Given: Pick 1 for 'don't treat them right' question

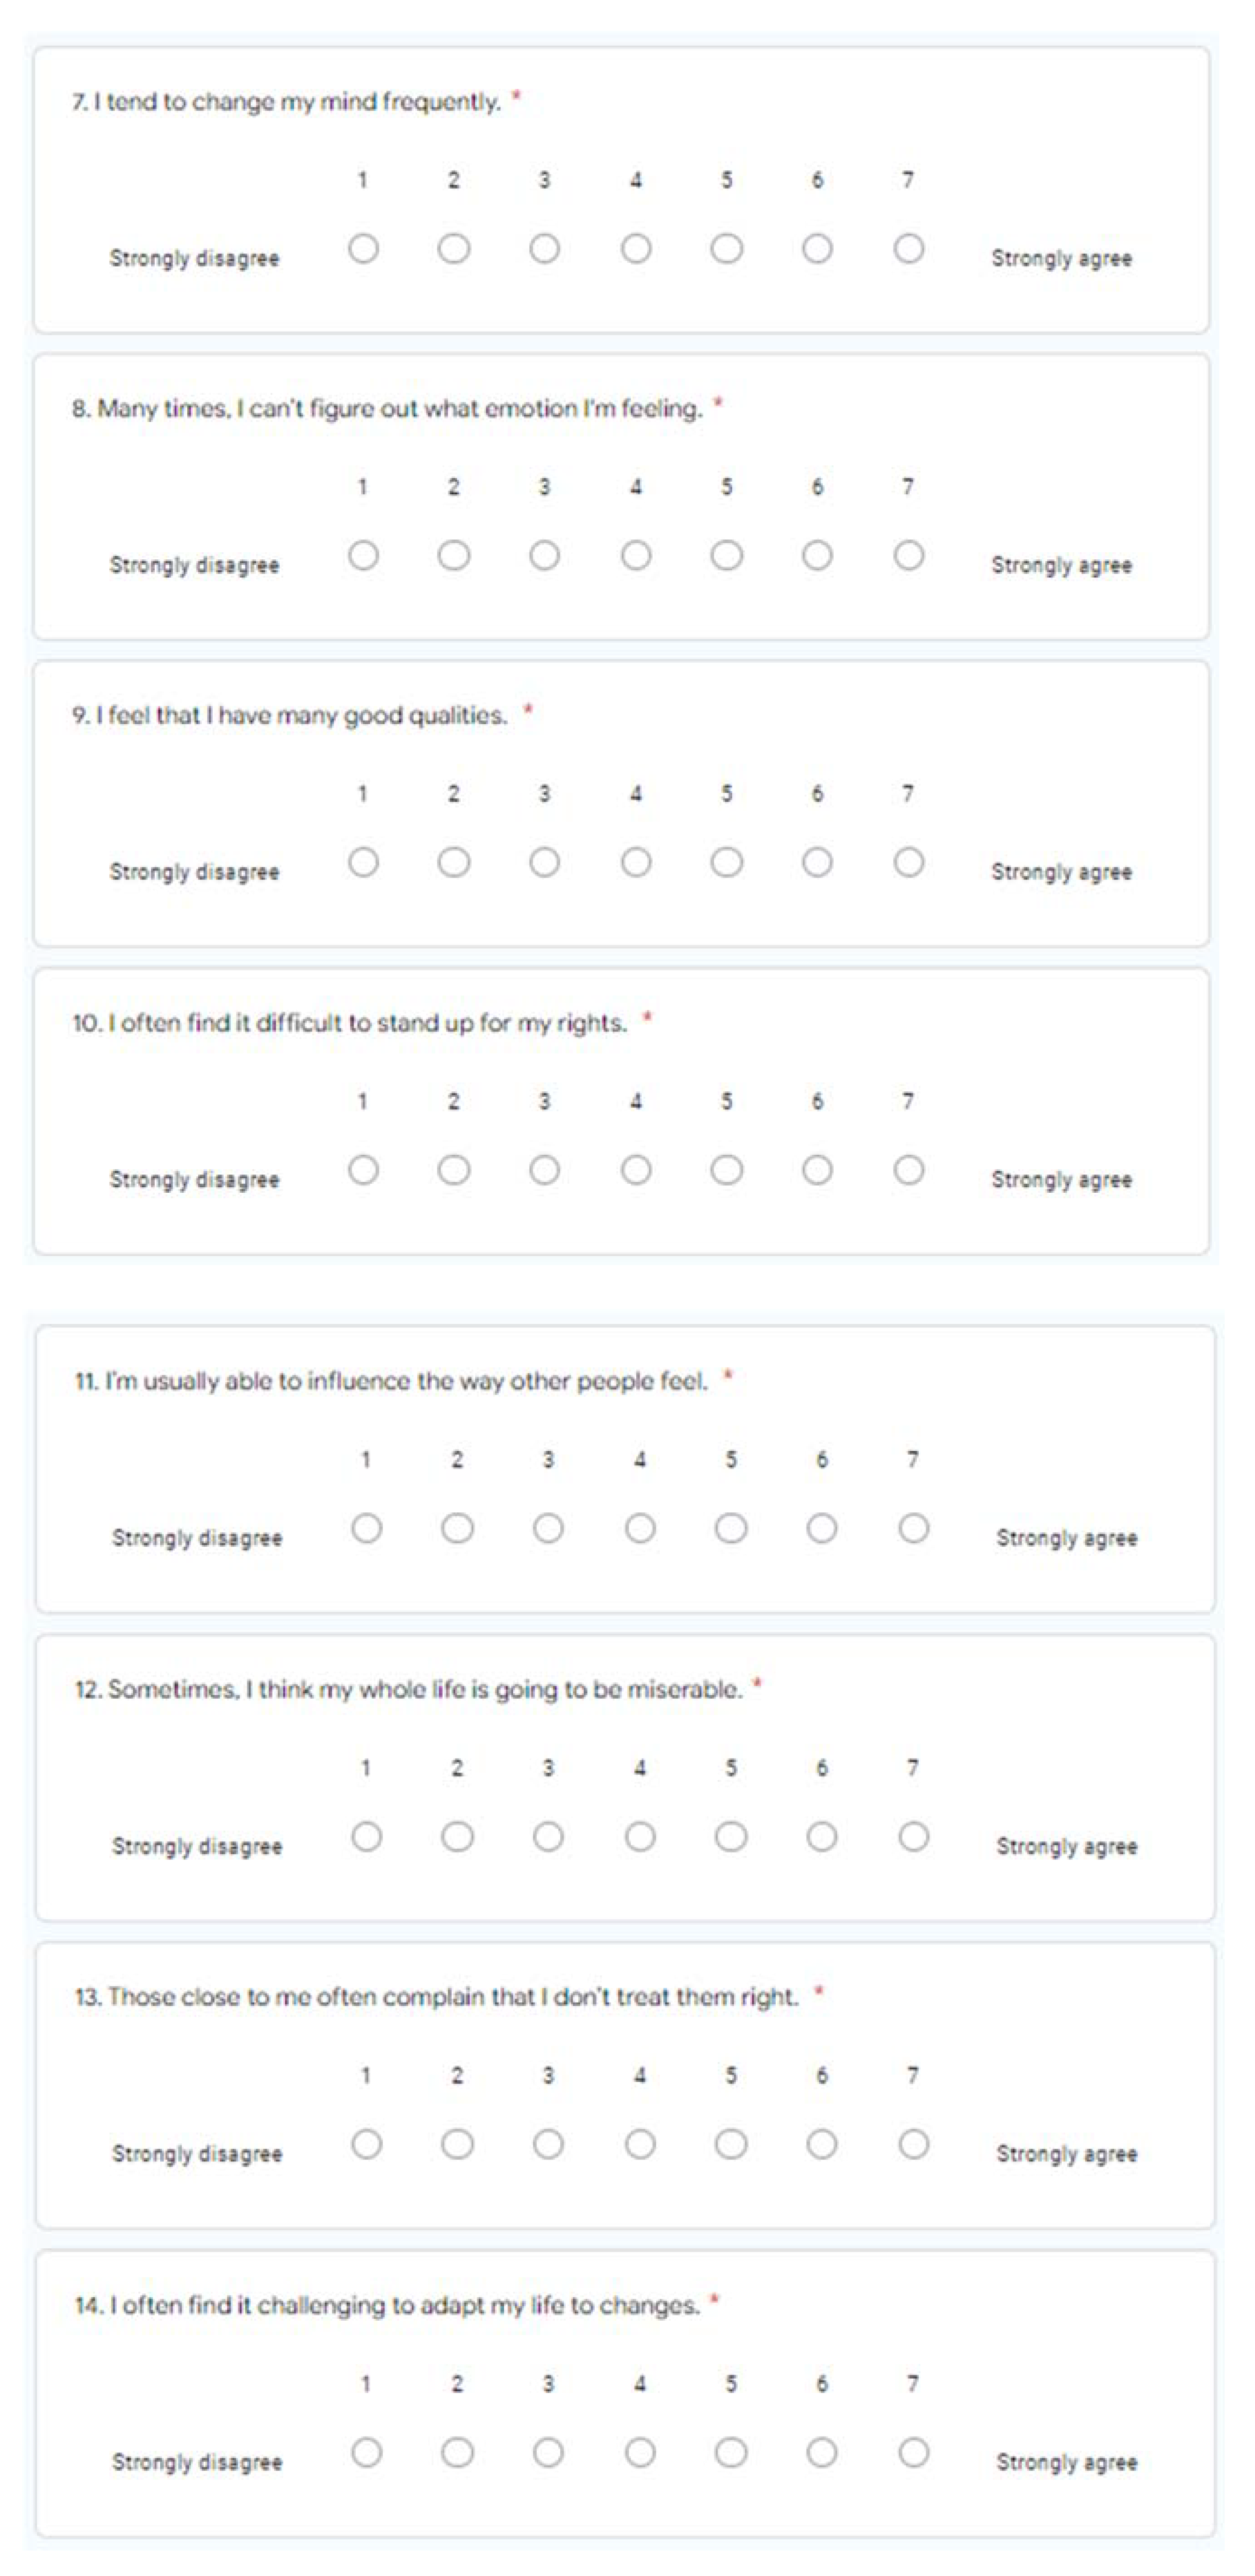Looking at the screenshot, I should pos(366,2144).
